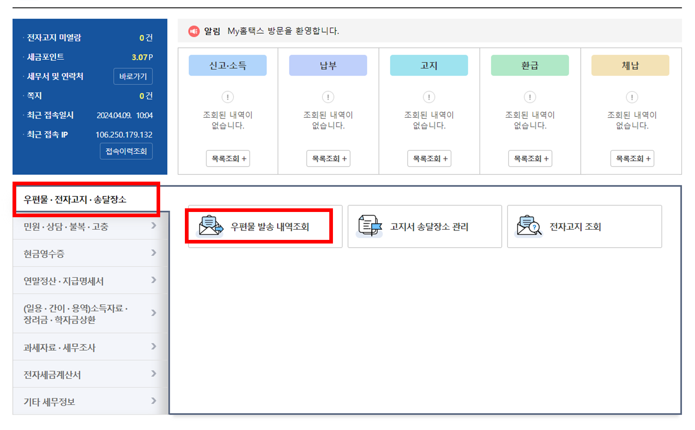
Task: Click 목록조회 + under 체납
Action: (632, 159)
